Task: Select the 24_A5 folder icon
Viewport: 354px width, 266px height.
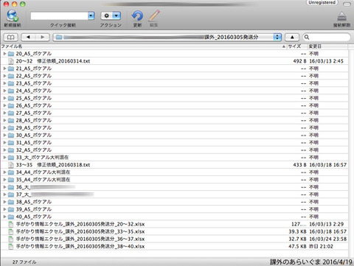Action: tap(11, 91)
